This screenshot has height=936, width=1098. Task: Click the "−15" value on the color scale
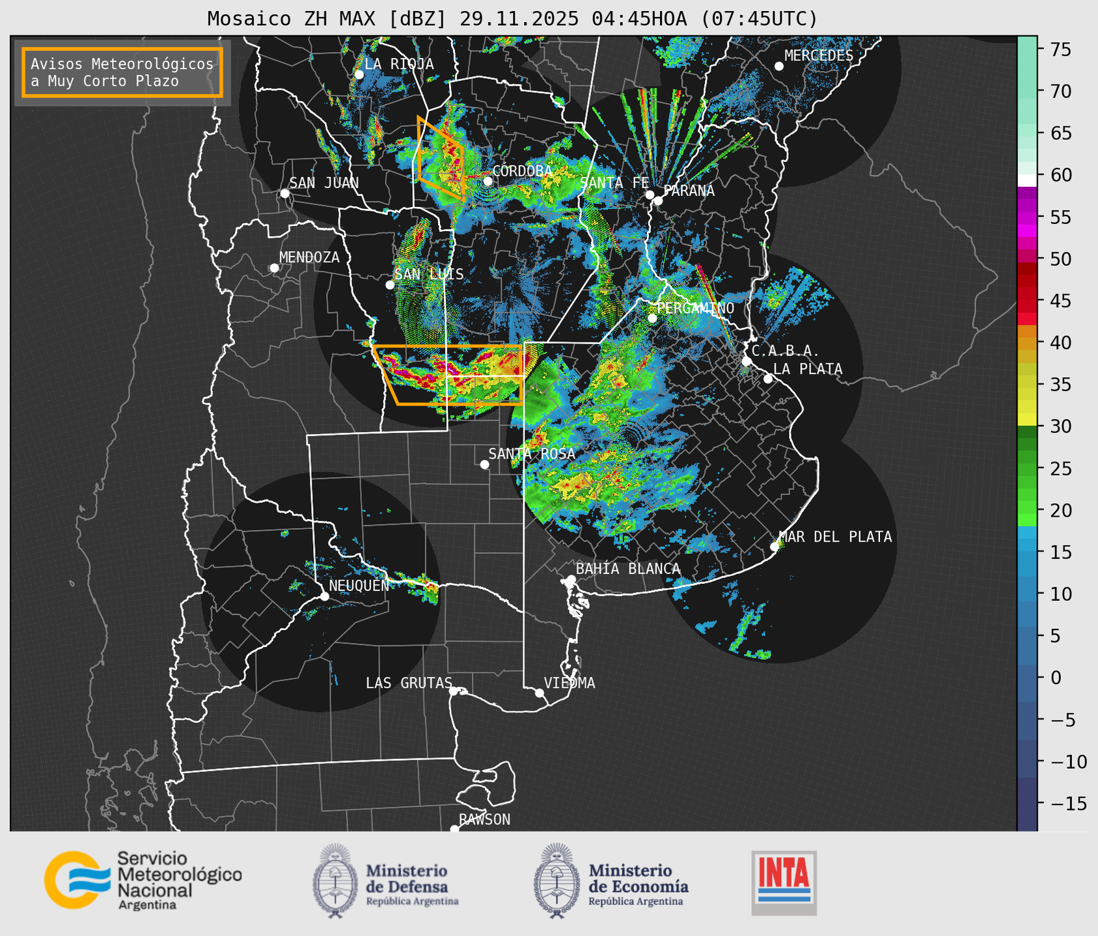click(x=1068, y=803)
